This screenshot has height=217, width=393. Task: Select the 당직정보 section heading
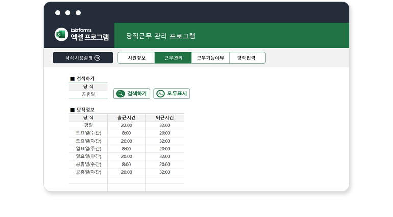(x=85, y=110)
